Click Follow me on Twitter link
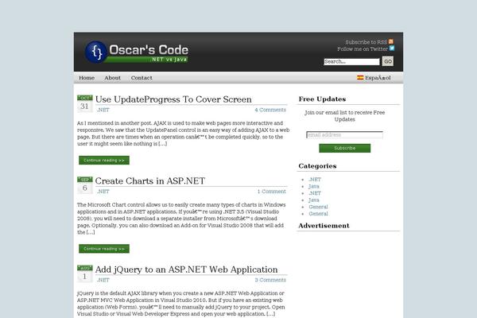The image size is (477, 318). (363, 48)
